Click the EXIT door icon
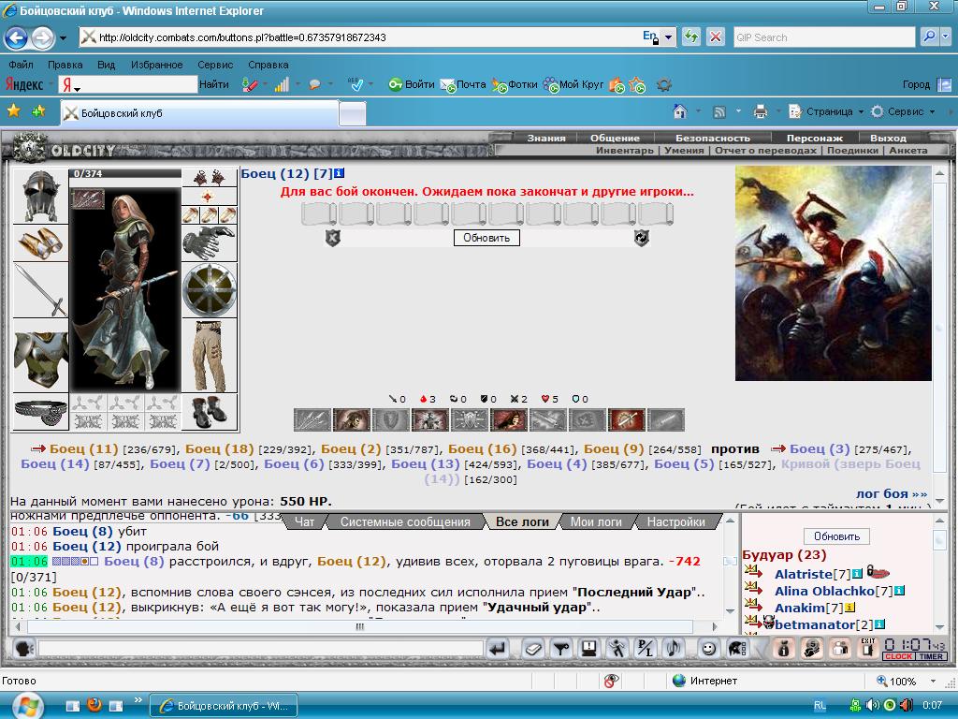Screen dimensions: 958x719 click(x=867, y=648)
